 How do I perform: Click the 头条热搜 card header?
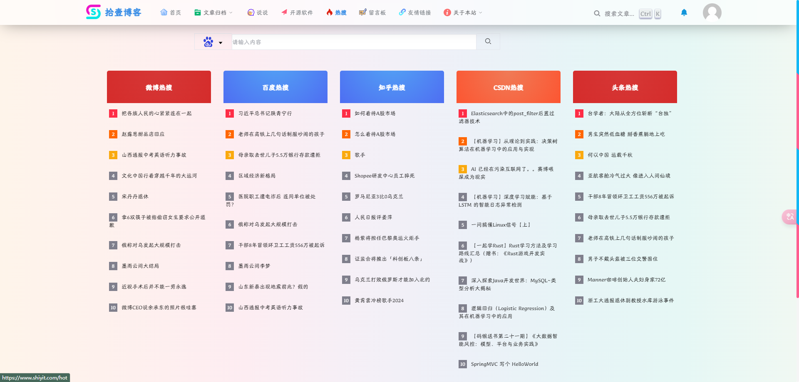pyautogui.click(x=625, y=87)
